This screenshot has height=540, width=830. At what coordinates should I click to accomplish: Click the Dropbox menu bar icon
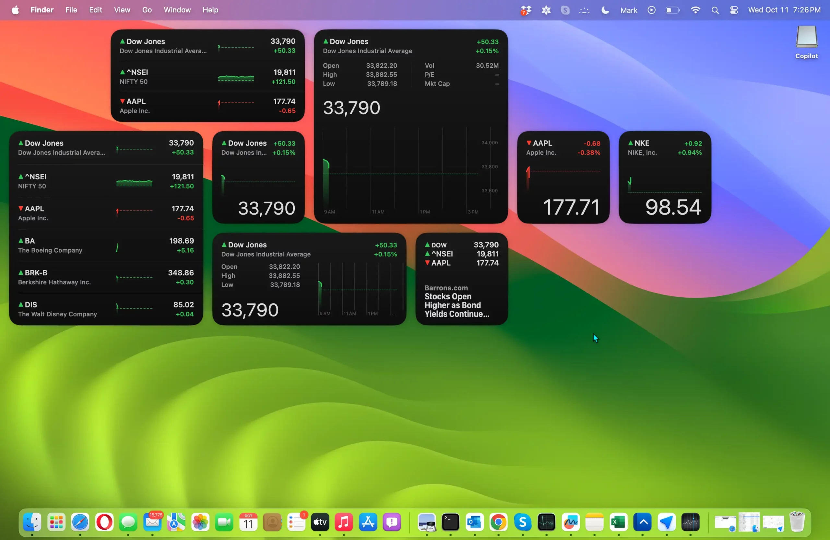point(526,10)
